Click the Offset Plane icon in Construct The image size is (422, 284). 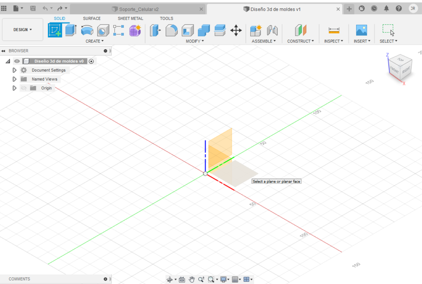click(300, 31)
